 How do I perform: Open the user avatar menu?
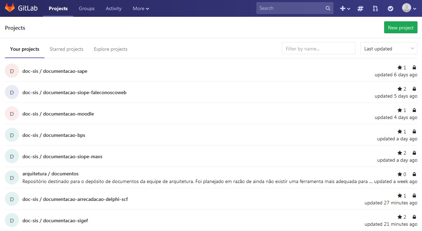pyautogui.click(x=409, y=8)
